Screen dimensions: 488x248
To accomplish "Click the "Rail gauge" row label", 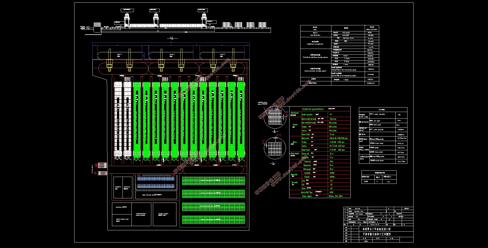I will click(307, 169).
